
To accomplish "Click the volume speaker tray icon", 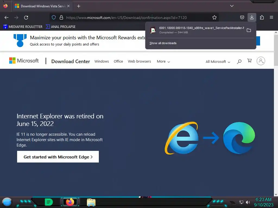I will pyautogui.click(x=248, y=202).
